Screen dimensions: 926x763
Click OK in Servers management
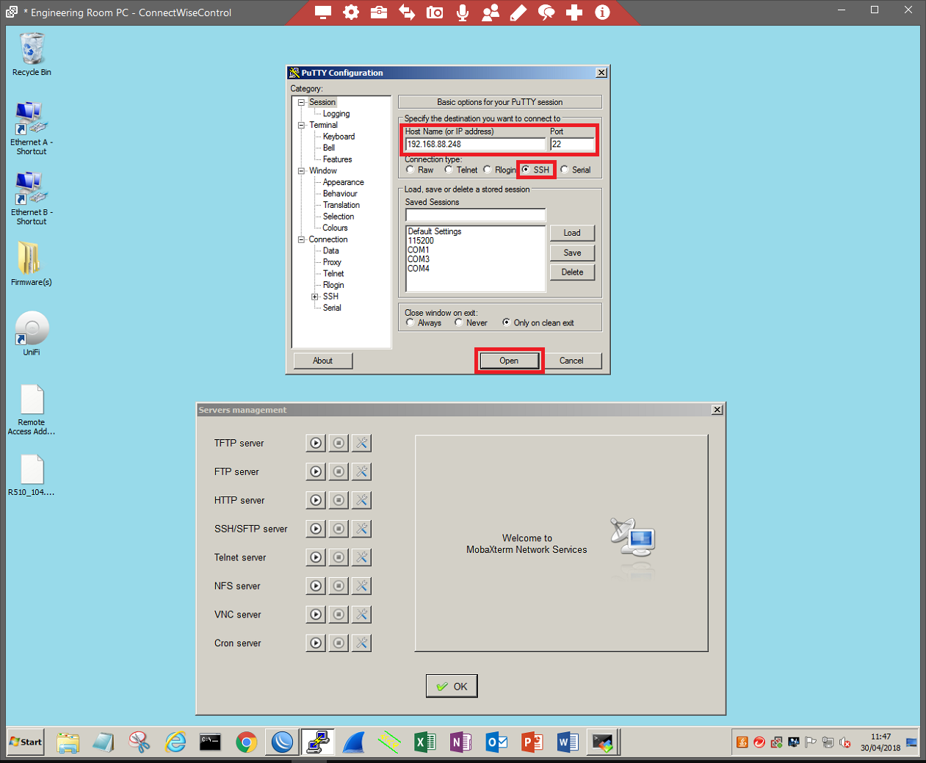tap(452, 687)
